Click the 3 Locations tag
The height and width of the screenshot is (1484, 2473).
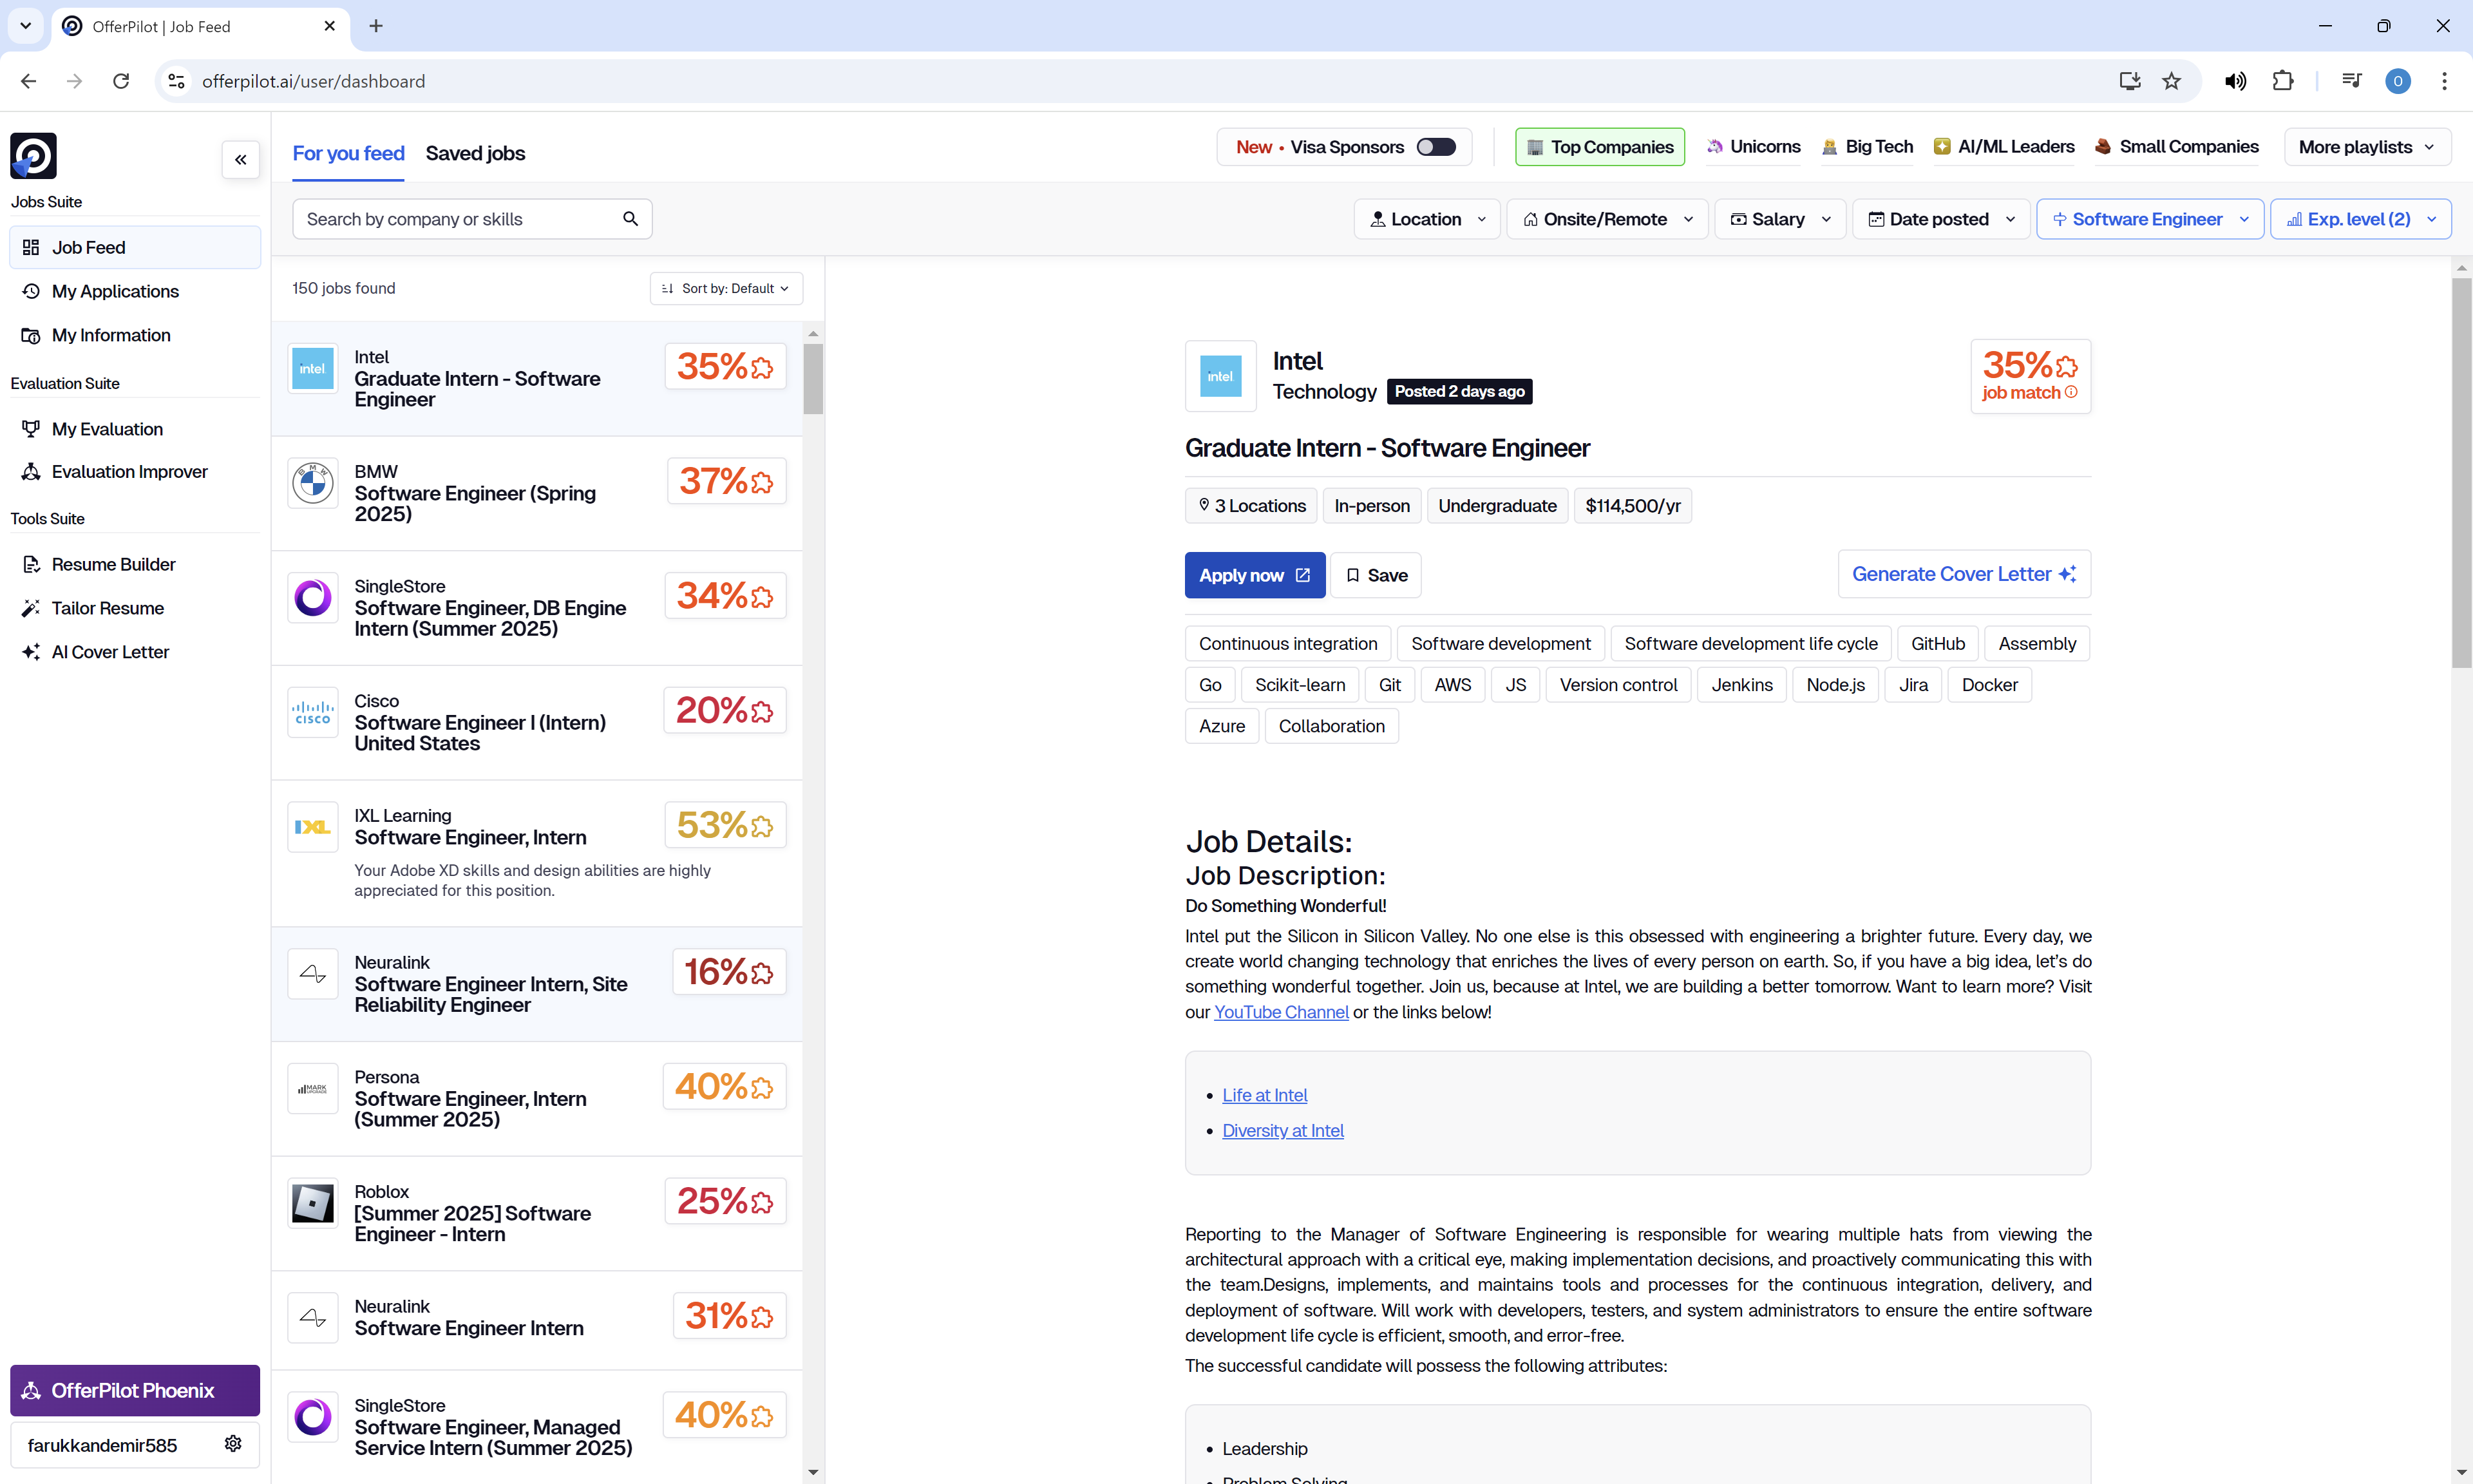(1251, 506)
